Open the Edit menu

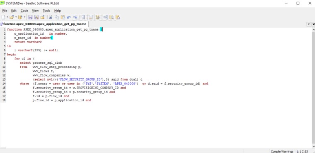(x=14, y=11)
